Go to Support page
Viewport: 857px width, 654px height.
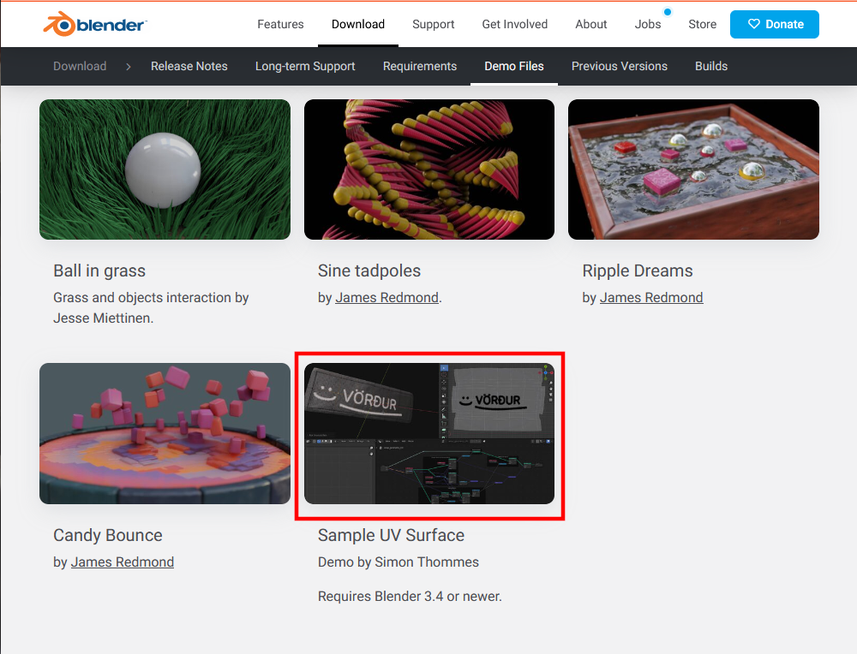click(434, 24)
